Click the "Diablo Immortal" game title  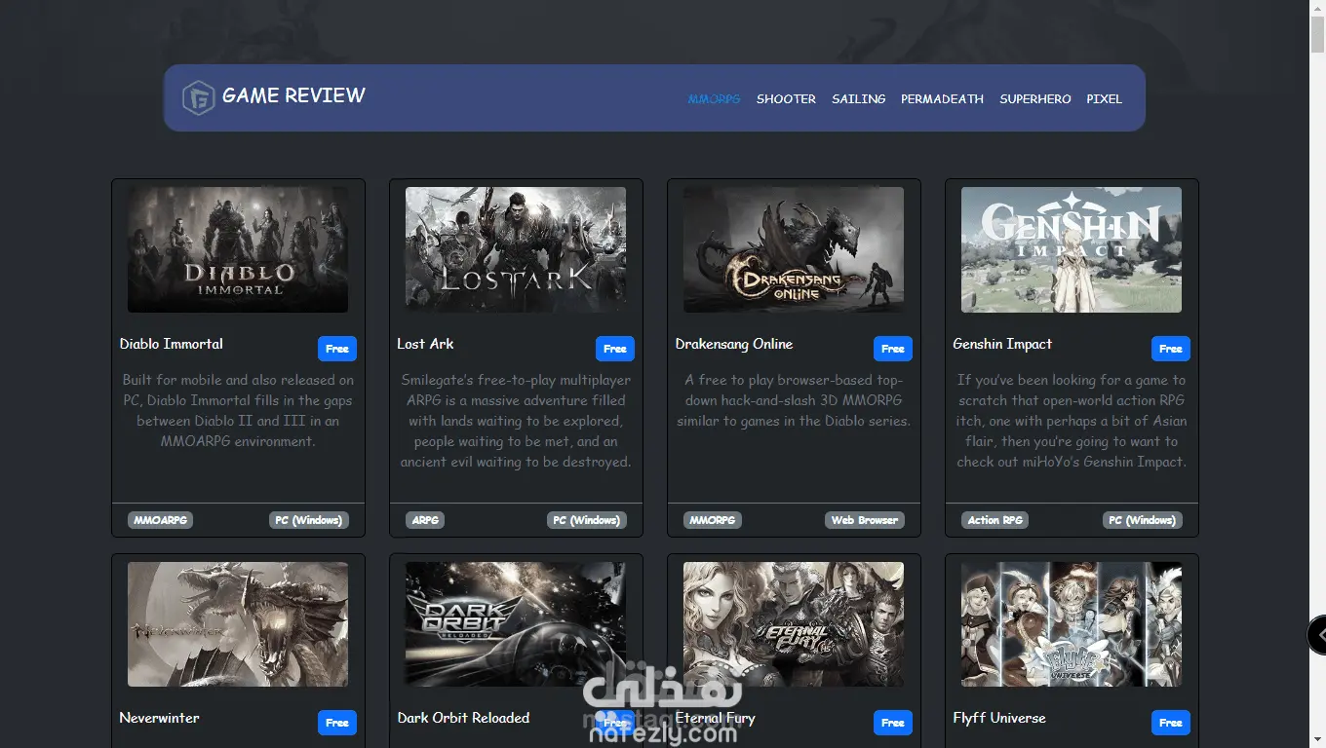coord(171,344)
